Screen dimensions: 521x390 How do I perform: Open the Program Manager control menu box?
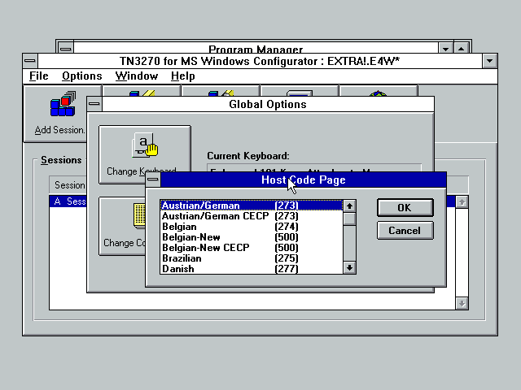pos(66,47)
